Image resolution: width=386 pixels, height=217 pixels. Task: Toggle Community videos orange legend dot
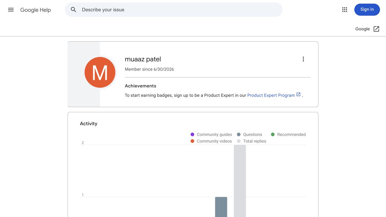click(192, 141)
